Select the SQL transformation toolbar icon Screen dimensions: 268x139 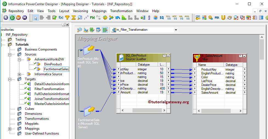pos(217,18)
